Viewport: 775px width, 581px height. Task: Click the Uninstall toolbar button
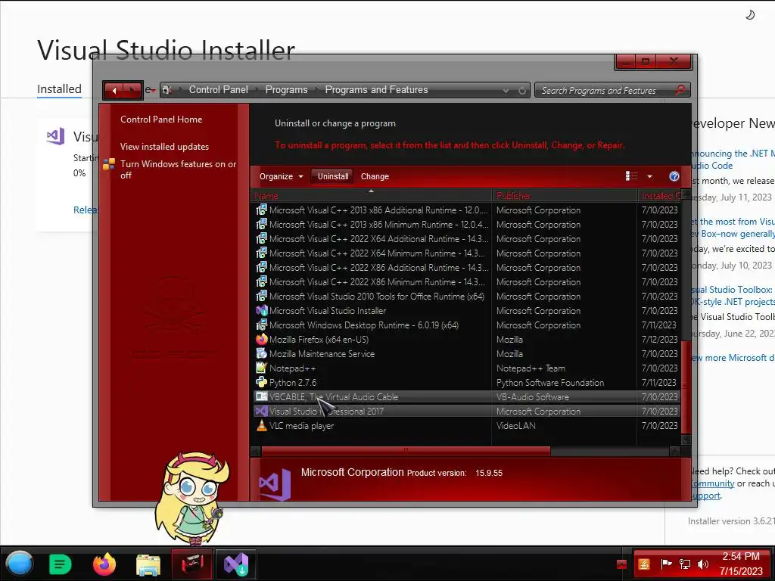333,176
